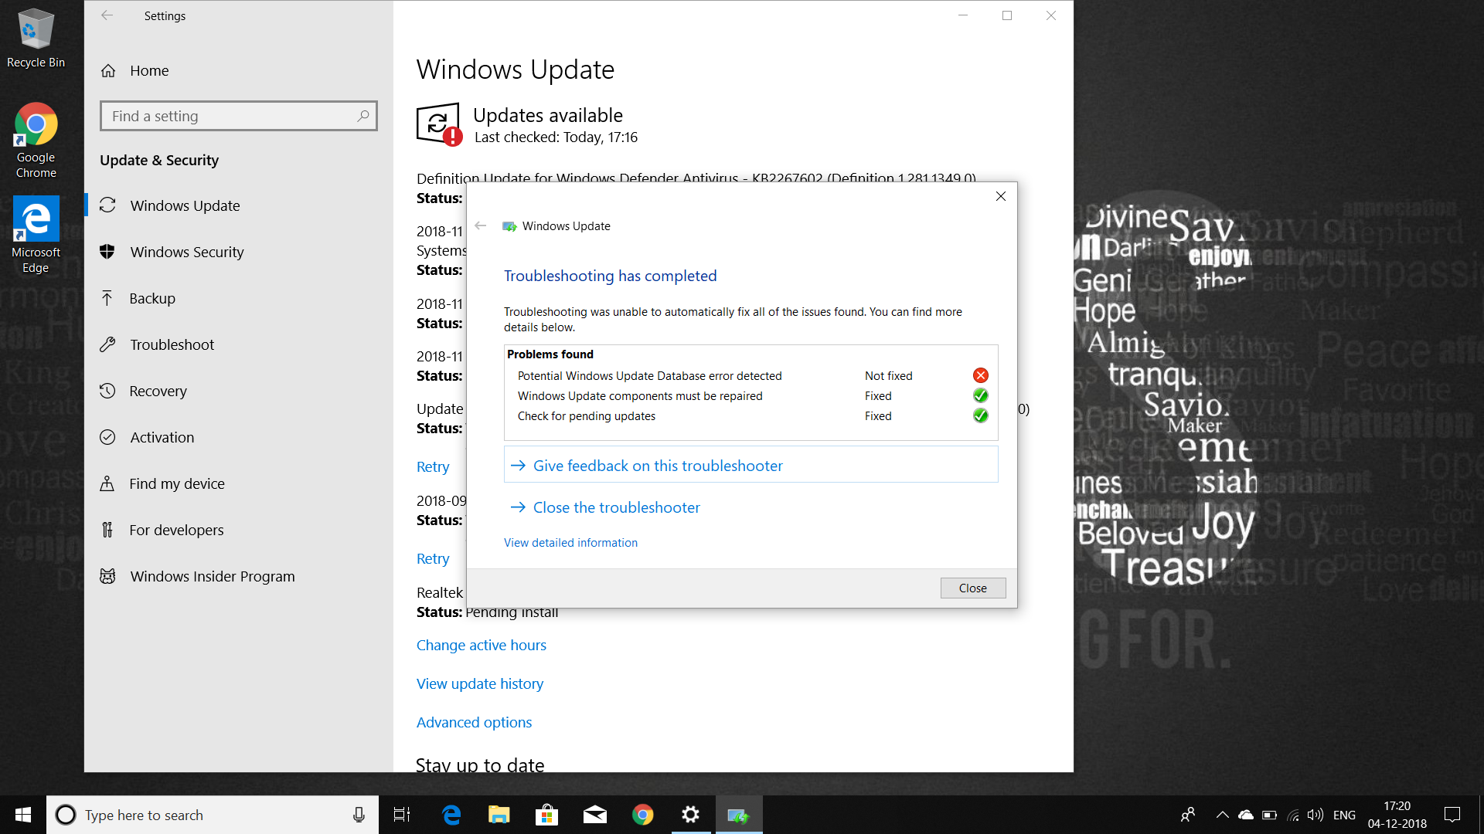Click the Home house icon

pos(108,70)
